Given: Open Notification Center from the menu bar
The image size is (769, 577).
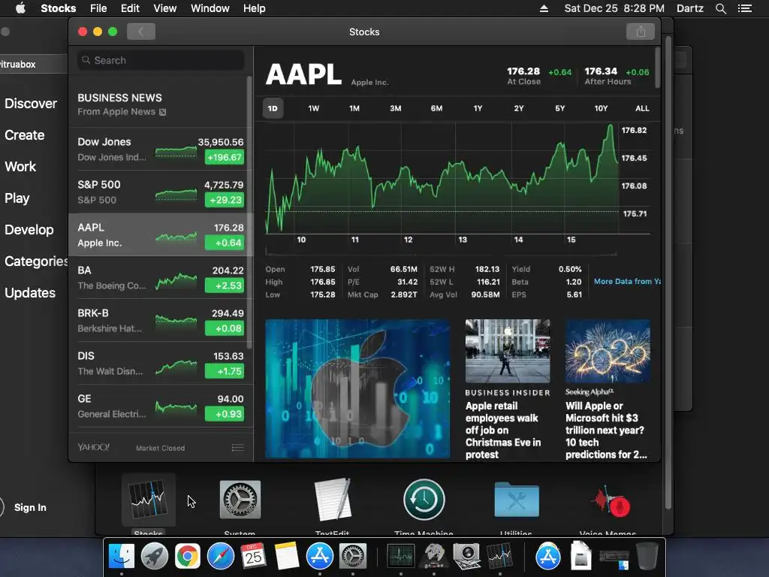Looking at the screenshot, I should 745,8.
